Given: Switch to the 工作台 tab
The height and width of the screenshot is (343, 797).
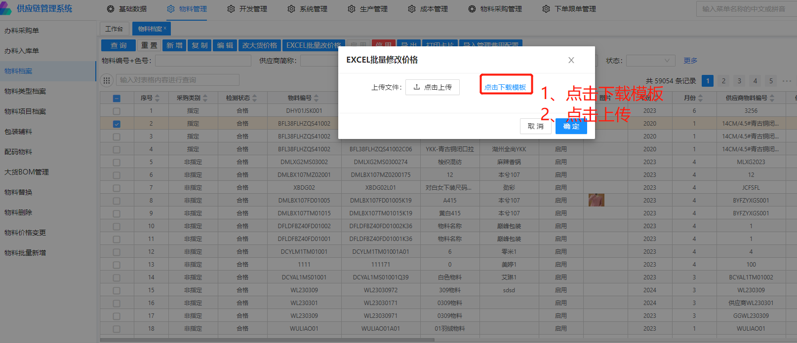Looking at the screenshot, I should [x=114, y=29].
